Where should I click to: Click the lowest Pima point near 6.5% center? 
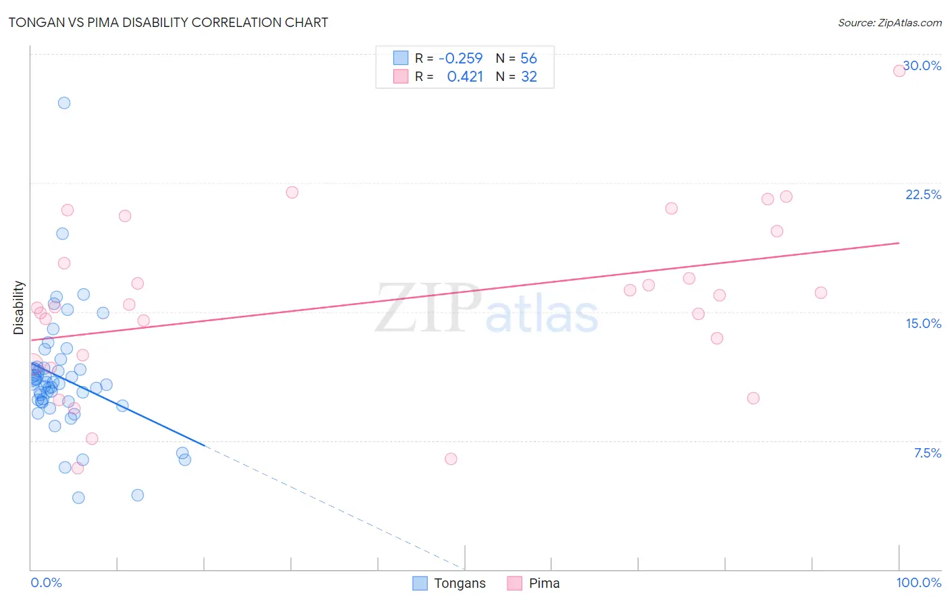click(451, 459)
